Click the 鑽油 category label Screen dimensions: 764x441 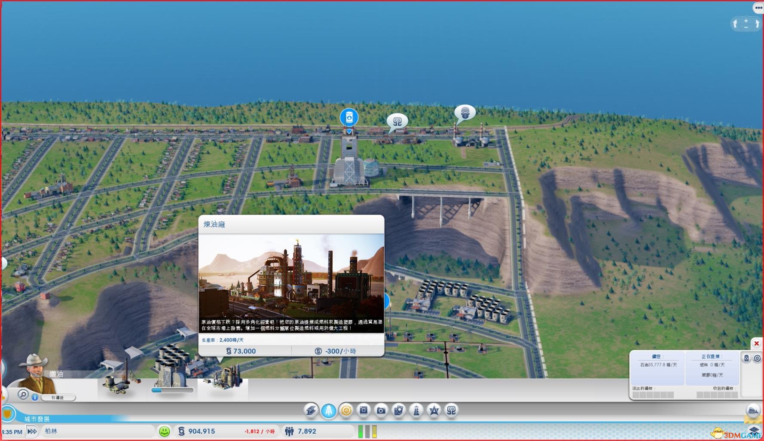(56, 374)
